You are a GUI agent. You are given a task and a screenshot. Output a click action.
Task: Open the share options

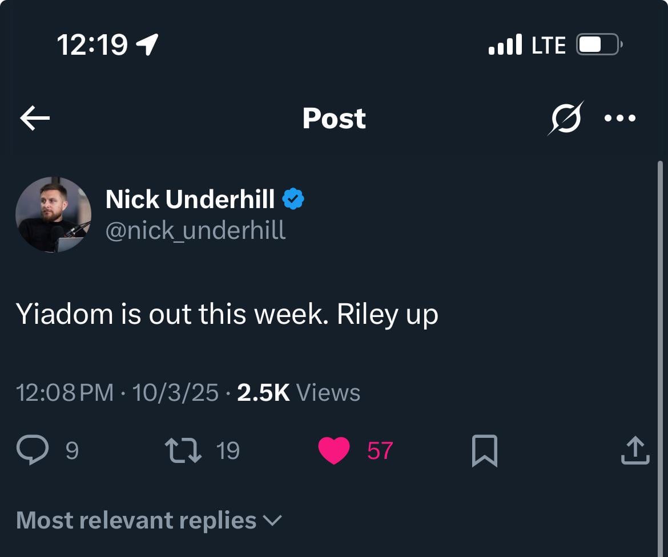(x=635, y=450)
